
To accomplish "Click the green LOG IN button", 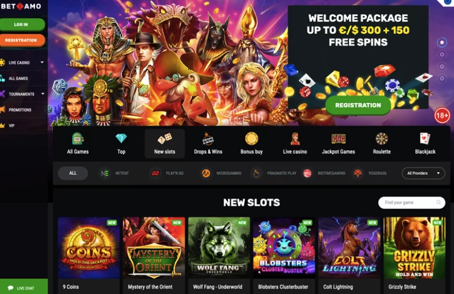I will [22, 25].
